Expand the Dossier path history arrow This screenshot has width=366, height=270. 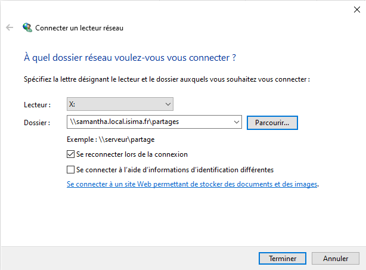coord(236,122)
